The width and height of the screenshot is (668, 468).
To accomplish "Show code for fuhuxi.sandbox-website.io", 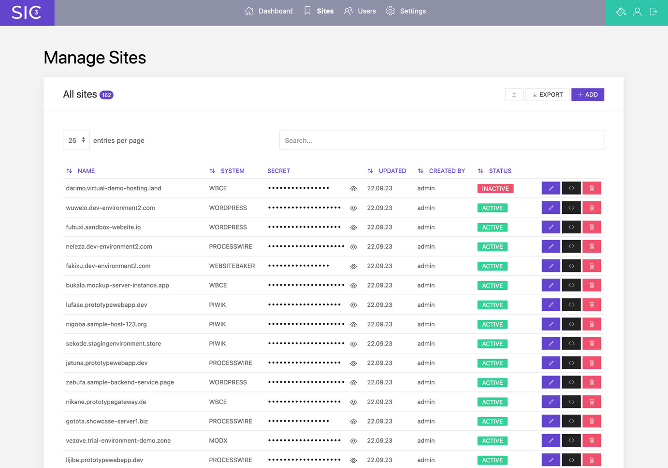I will coord(571,227).
